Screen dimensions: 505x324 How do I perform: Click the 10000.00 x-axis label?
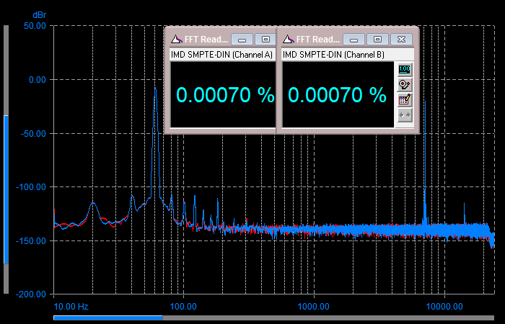(x=444, y=306)
